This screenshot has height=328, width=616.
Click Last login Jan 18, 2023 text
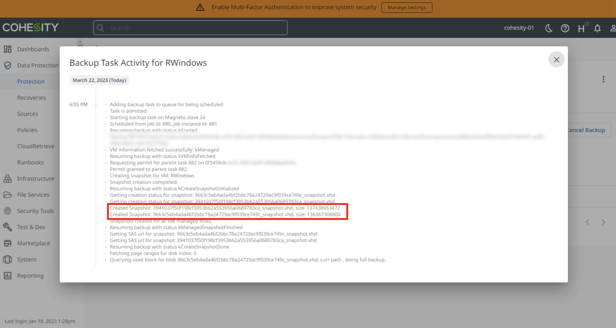[x=40, y=321]
